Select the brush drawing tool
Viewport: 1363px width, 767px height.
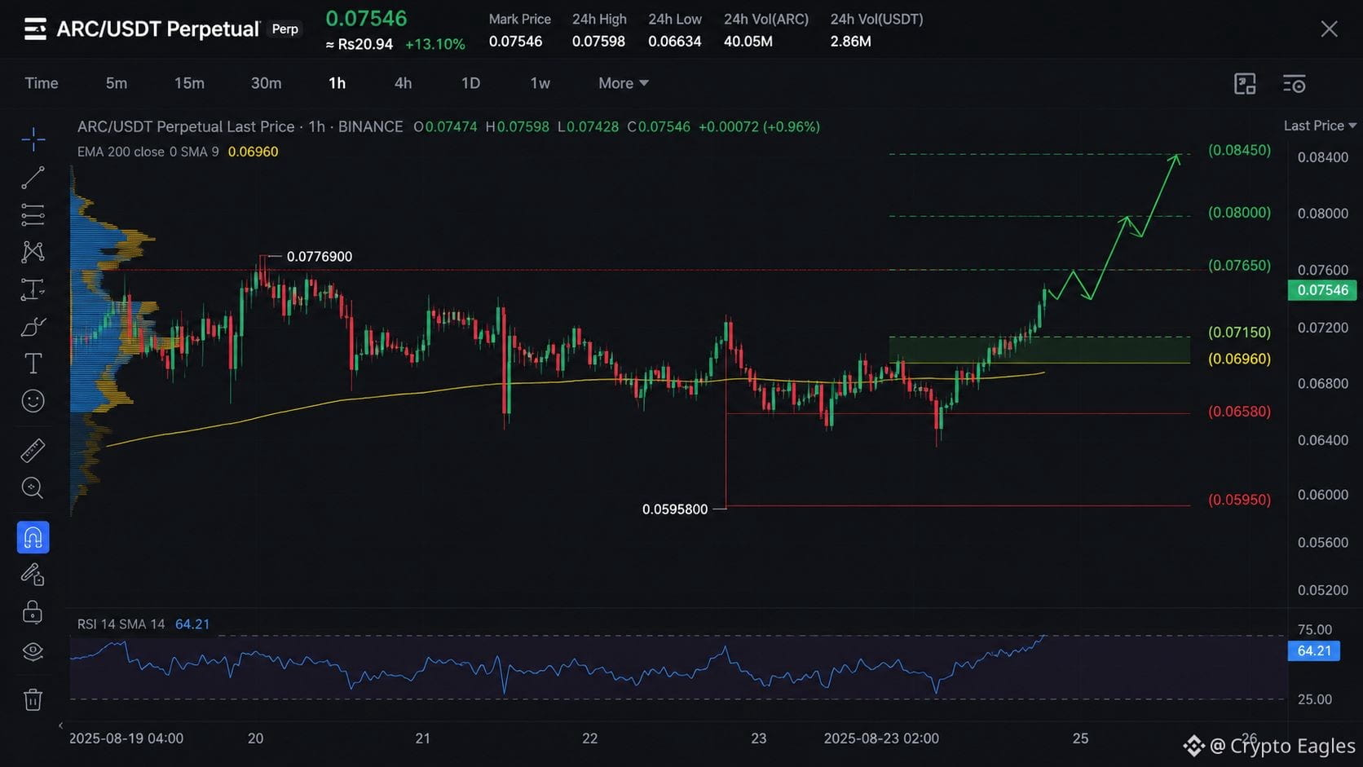(x=33, y=327)
